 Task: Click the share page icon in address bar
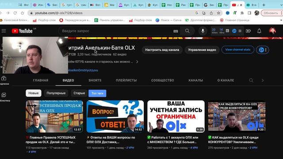click(x=211, y=13)
